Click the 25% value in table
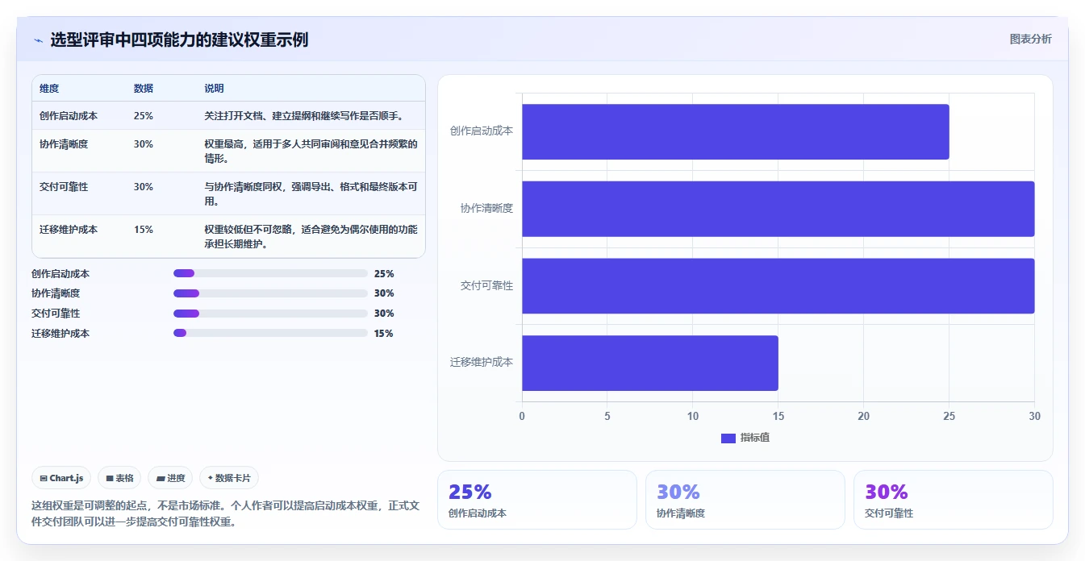Screen dimensions: 1085x561 144,116
